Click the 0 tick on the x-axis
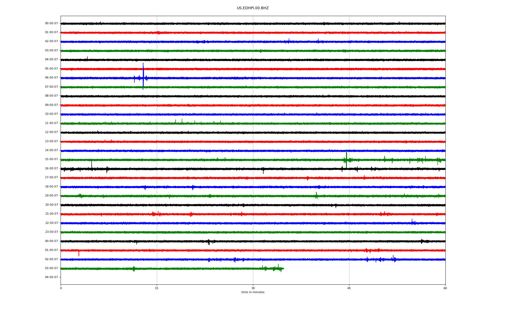Viewport: 506px width, 316px height. (61, 288)
